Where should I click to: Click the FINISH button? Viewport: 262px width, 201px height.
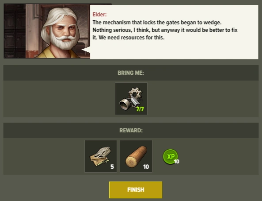pos(136,190)
